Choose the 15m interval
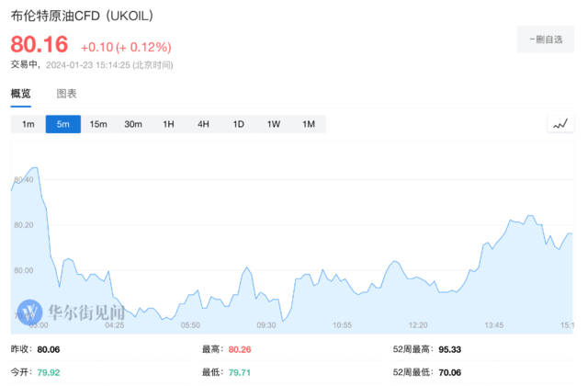The image size is (588, 386). pos(98,124)
